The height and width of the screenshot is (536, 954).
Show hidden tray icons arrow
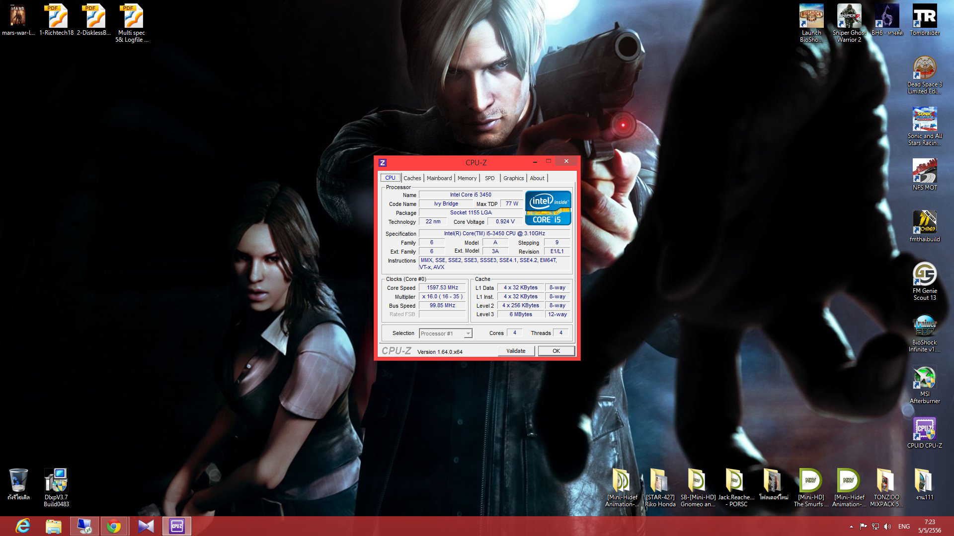tap(851, 527)
